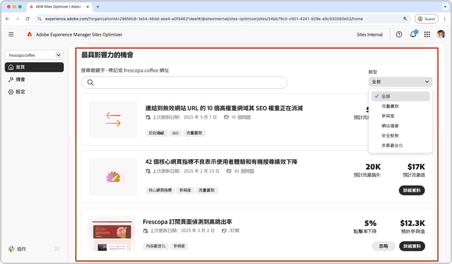452x264 pixels.
Task: Open the help question mark icon
Action: (399, 34)
